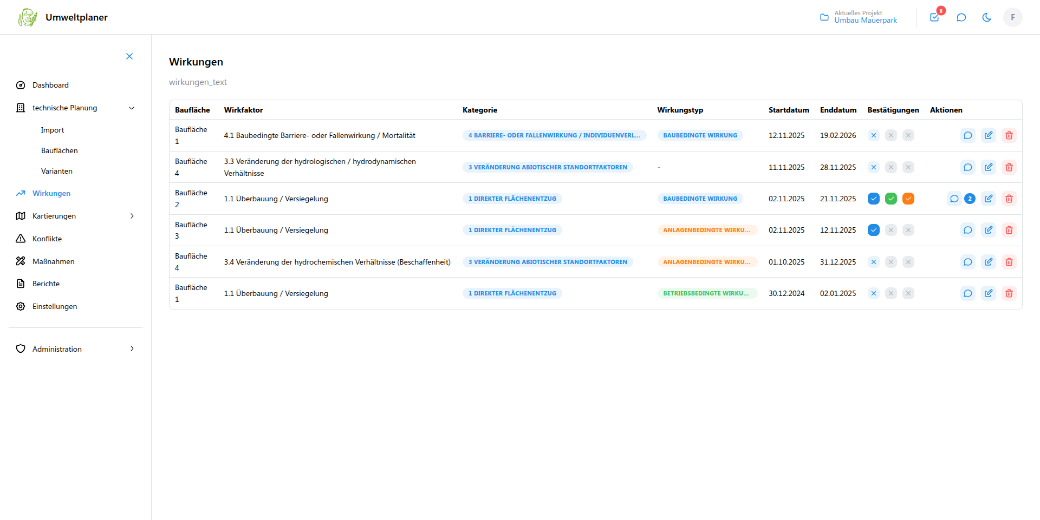This screenshot has height=520, width=1040.
Task: Go to Konflikte page
Action: point(47,239)
